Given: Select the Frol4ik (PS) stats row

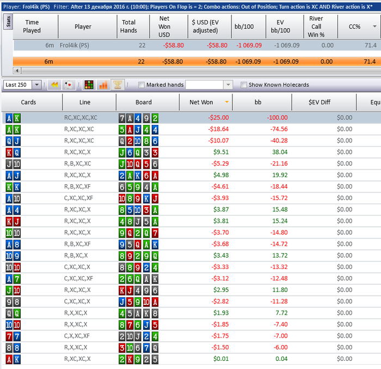Looking at the screenshot, I should point(197,45).
